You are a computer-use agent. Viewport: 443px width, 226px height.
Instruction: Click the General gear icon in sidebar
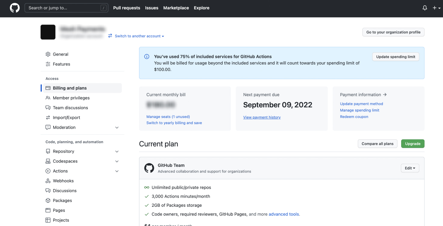point(48,54)
